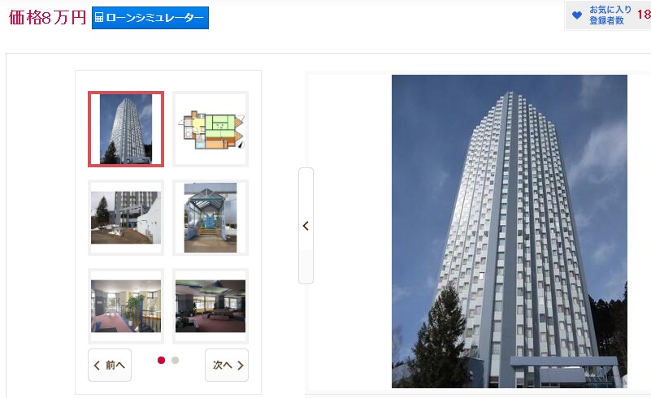Select the red first page dot
The width and height of the screenshot is (651, 398).
[162, 360]
